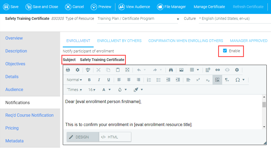Create a numbered list

click(x=149, y=80)
